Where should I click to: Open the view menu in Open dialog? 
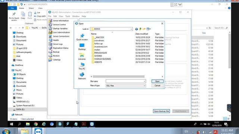pyautogui.click(x=149, y=29)
